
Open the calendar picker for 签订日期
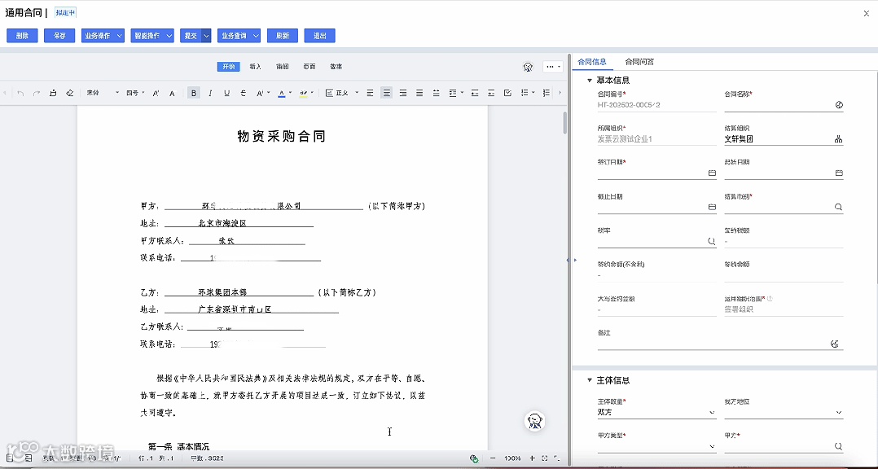713,173
